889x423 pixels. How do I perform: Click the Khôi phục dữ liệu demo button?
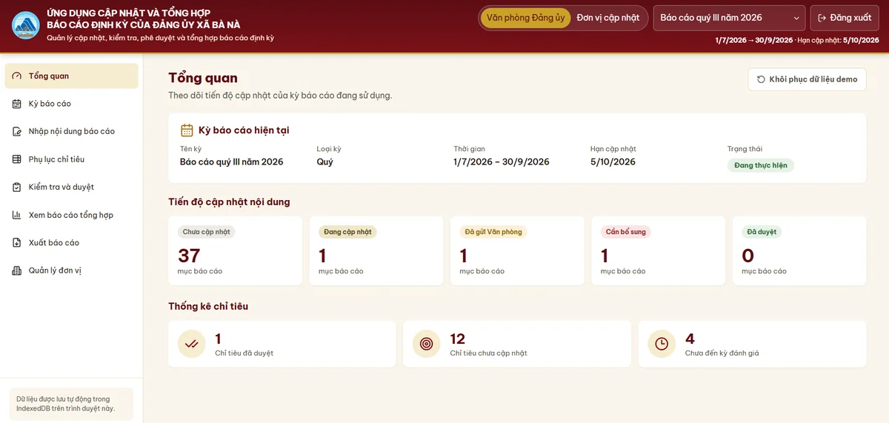(x=807, y=79)
